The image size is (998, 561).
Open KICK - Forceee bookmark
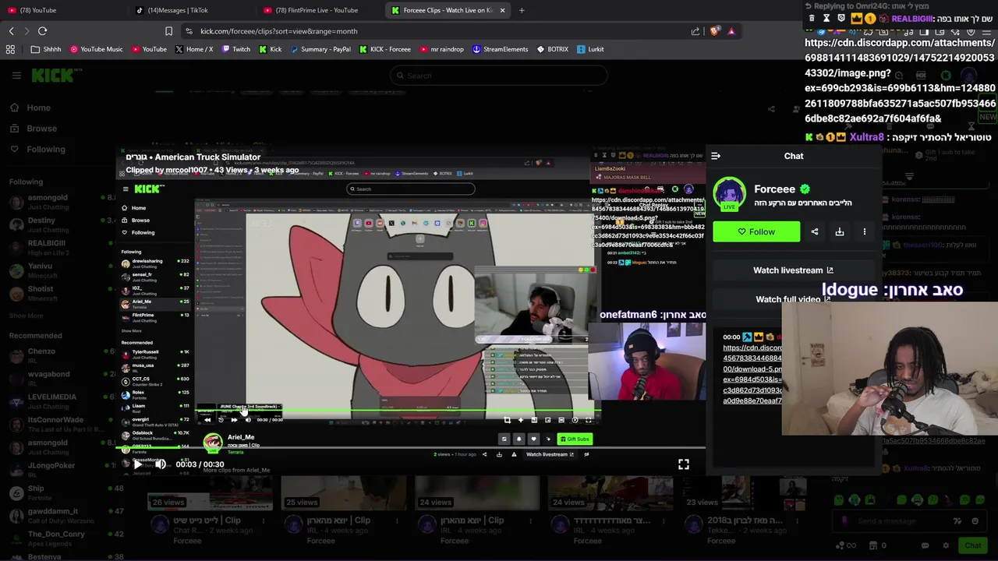click(x=385, y=49)
